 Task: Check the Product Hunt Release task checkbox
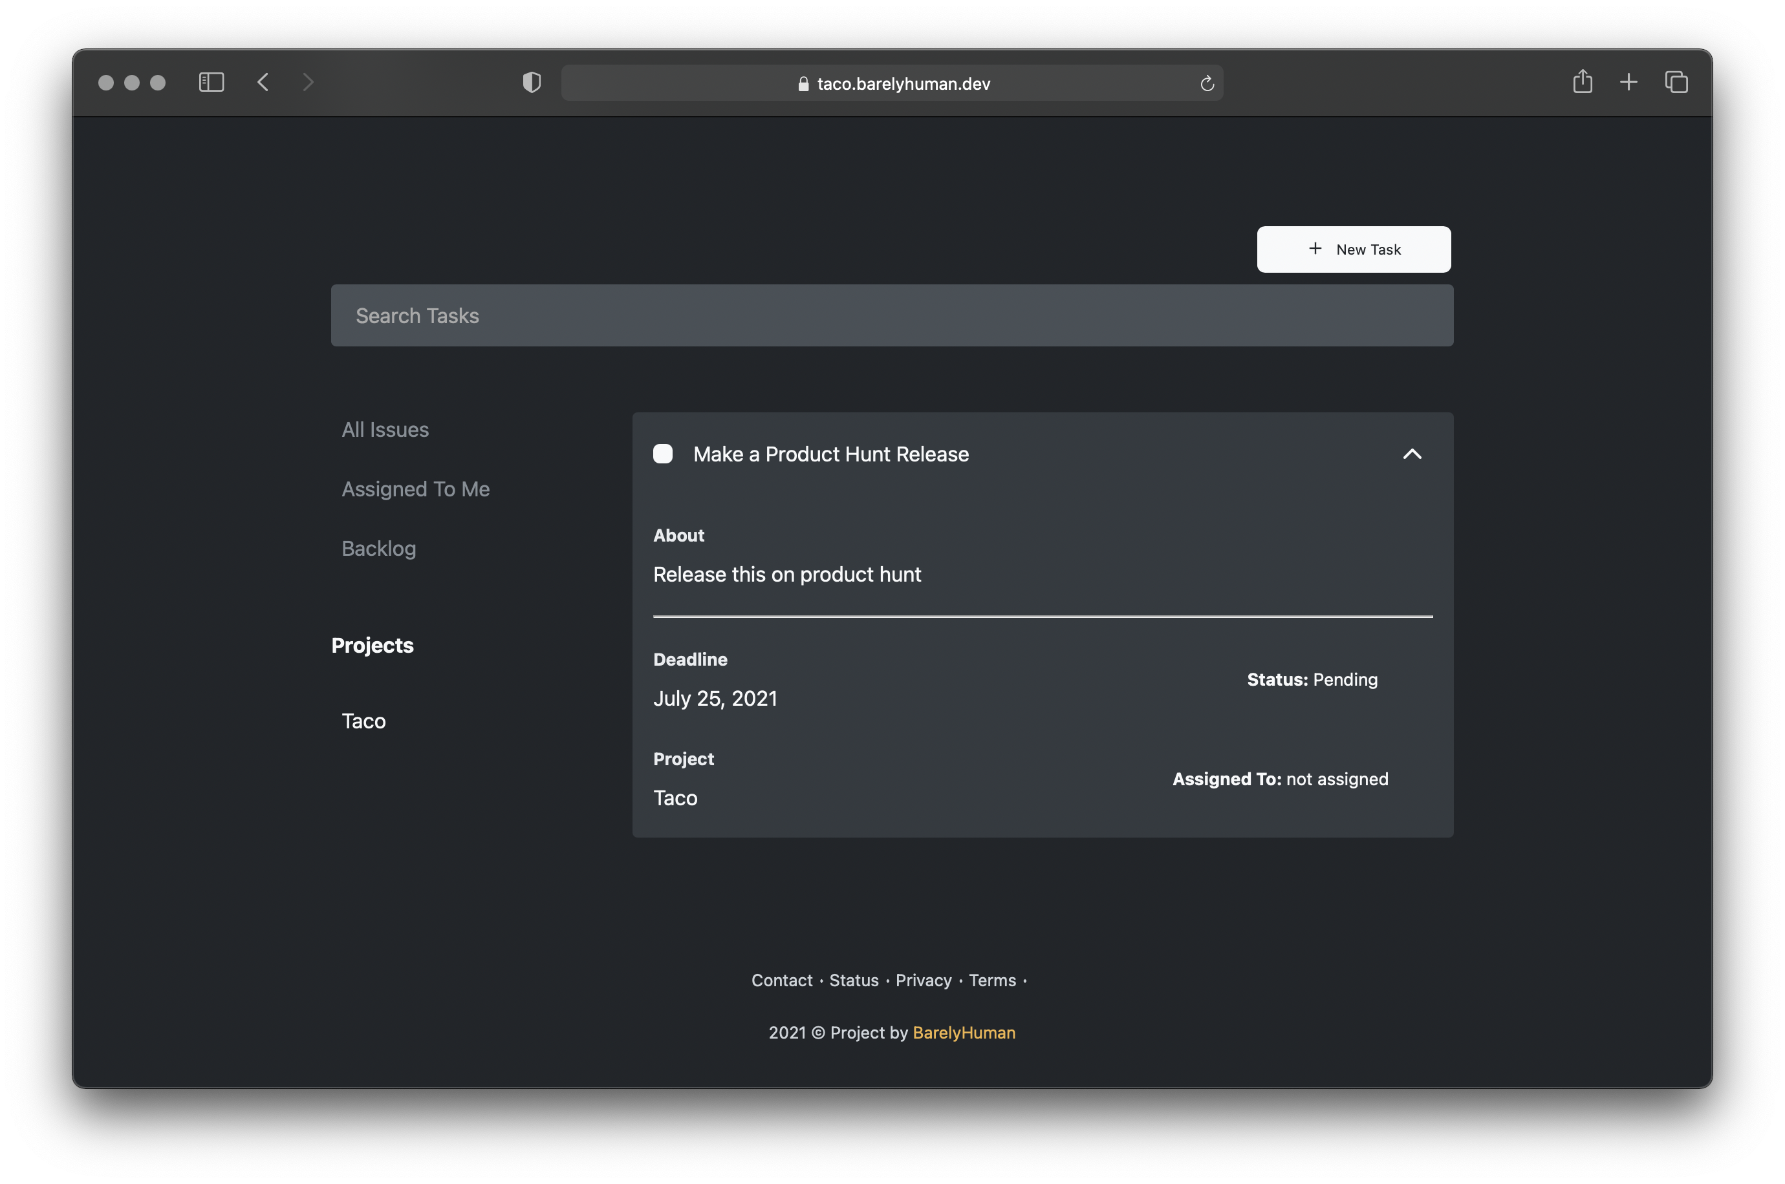coord(662,454)
